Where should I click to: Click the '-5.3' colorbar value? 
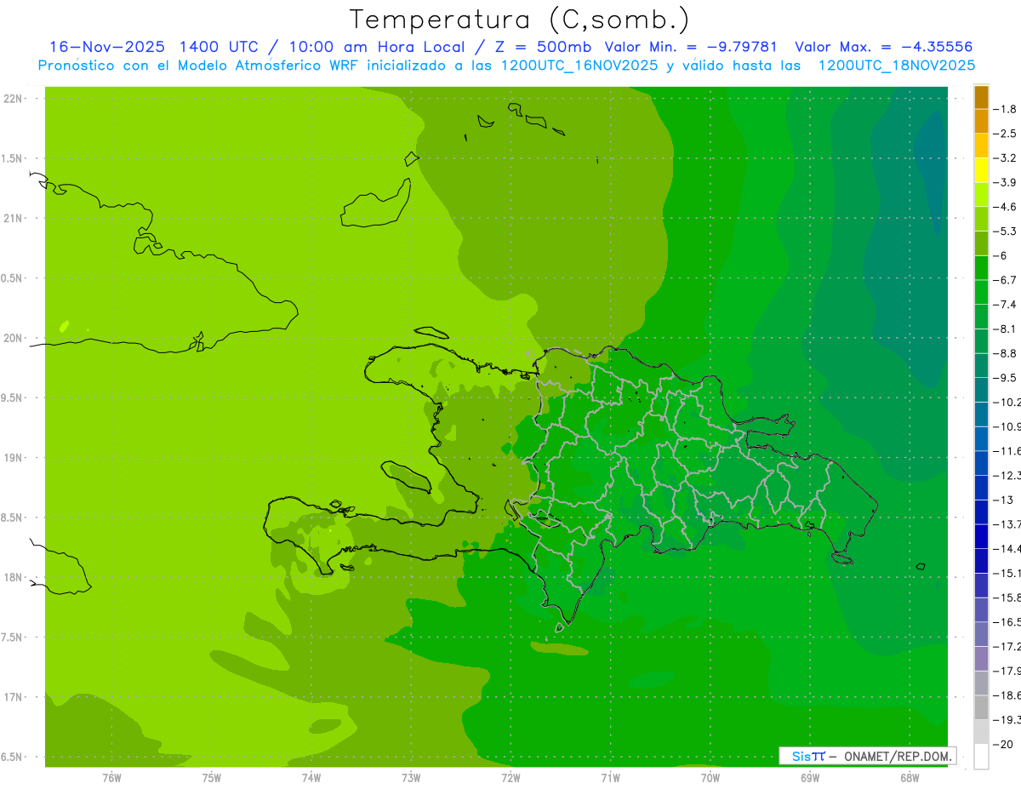tap(1006, 232)
